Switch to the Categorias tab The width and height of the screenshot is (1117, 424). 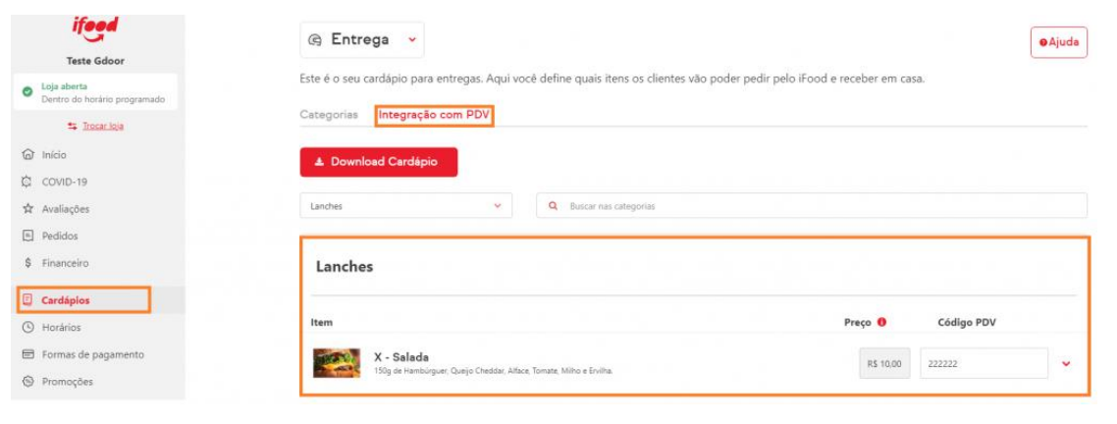click(329, 115)
